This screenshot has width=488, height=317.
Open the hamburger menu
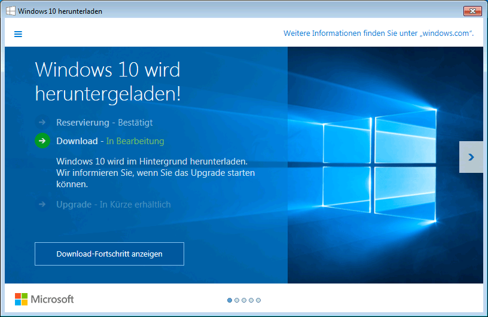18,34
